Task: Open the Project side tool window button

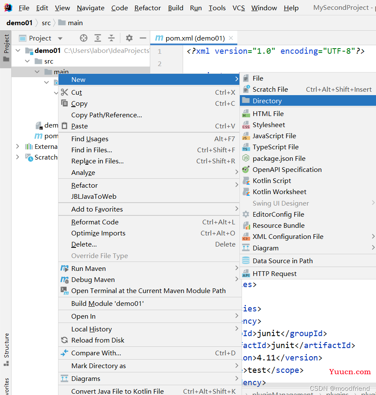Action: [x=6, y=49]
